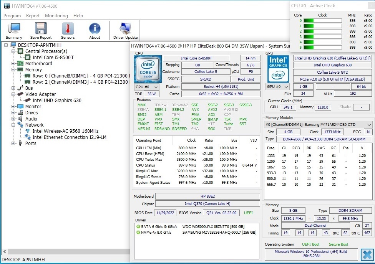Click the Intel Core i5 CPU logo
Viewport: 375px width, 264px height.
point(148,69)
